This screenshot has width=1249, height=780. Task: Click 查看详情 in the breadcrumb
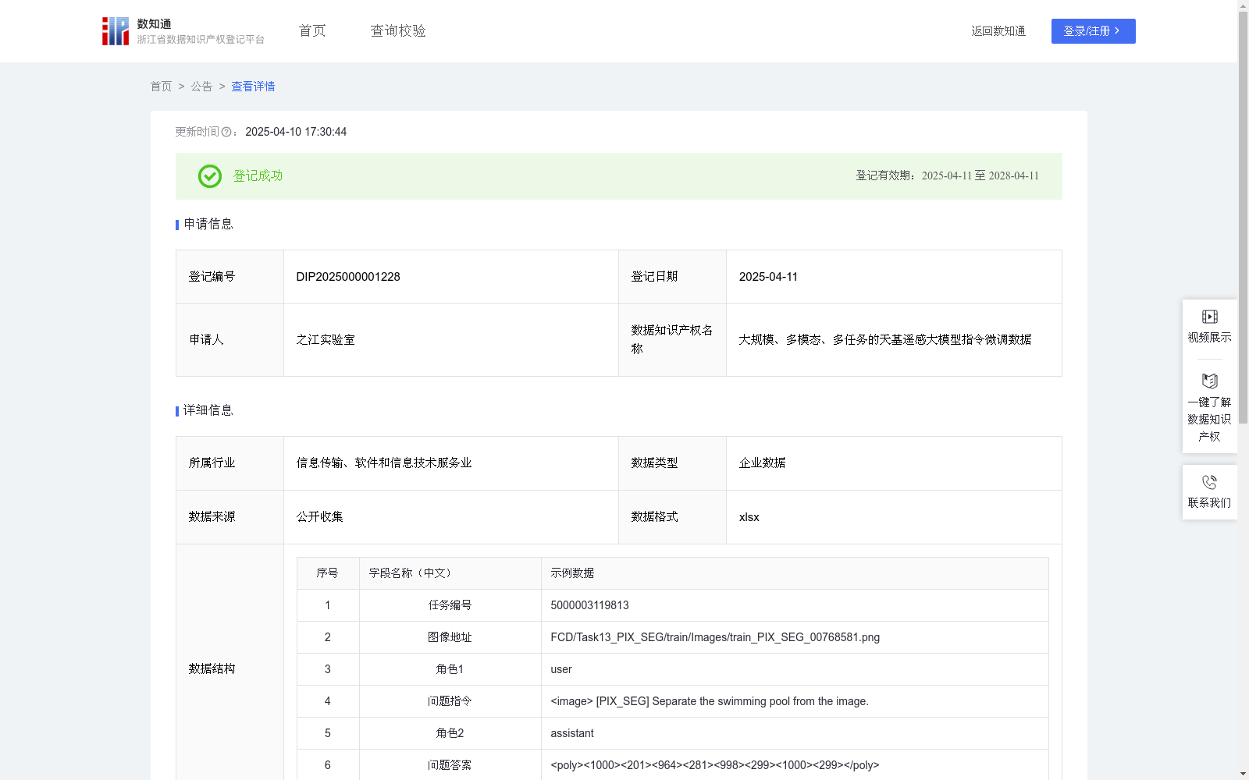pyautogui.click(x=253, y=87)
